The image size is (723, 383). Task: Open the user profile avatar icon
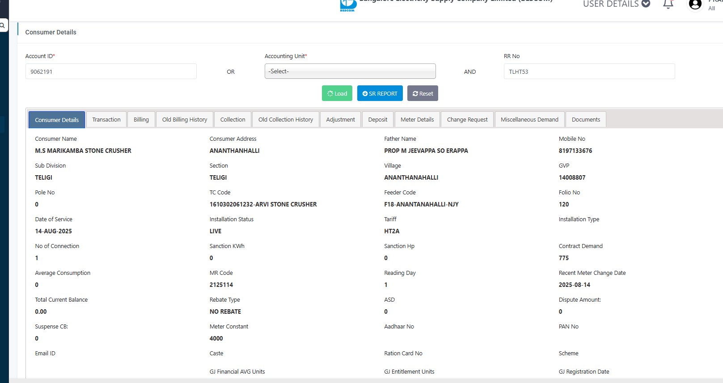coord(695,4)
